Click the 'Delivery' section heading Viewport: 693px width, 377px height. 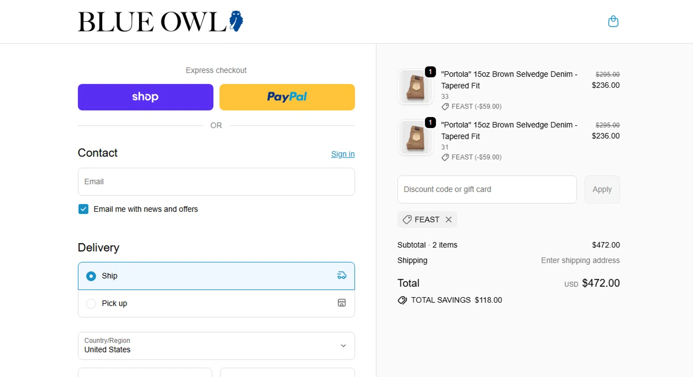(98, 248)
